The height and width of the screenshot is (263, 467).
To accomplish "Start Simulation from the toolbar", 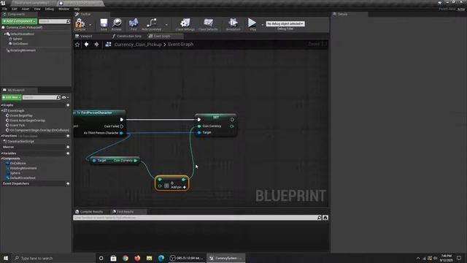I will (233, 24).
